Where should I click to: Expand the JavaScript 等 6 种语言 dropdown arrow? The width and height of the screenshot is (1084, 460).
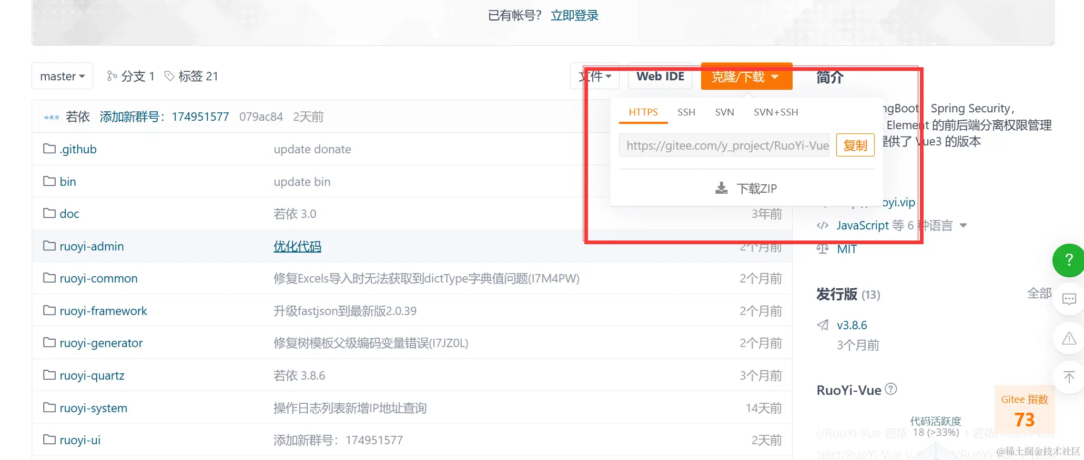pyautogui.click(x=964, y=225)
